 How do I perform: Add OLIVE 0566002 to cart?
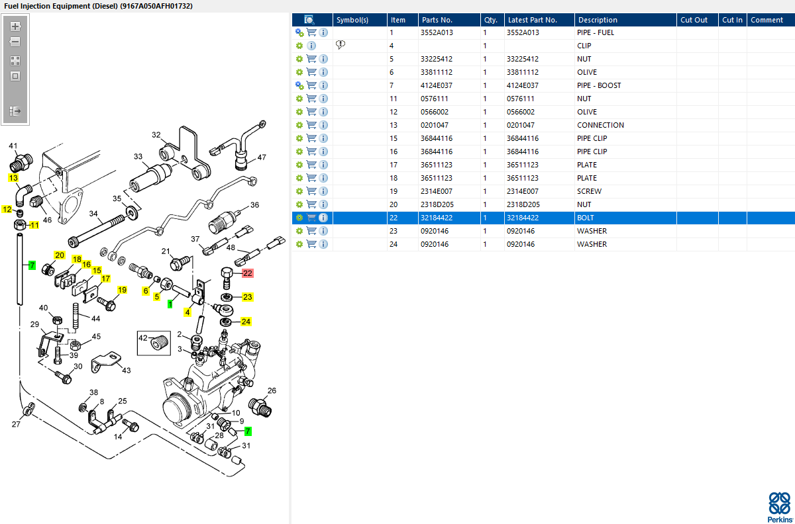[311, 112]
